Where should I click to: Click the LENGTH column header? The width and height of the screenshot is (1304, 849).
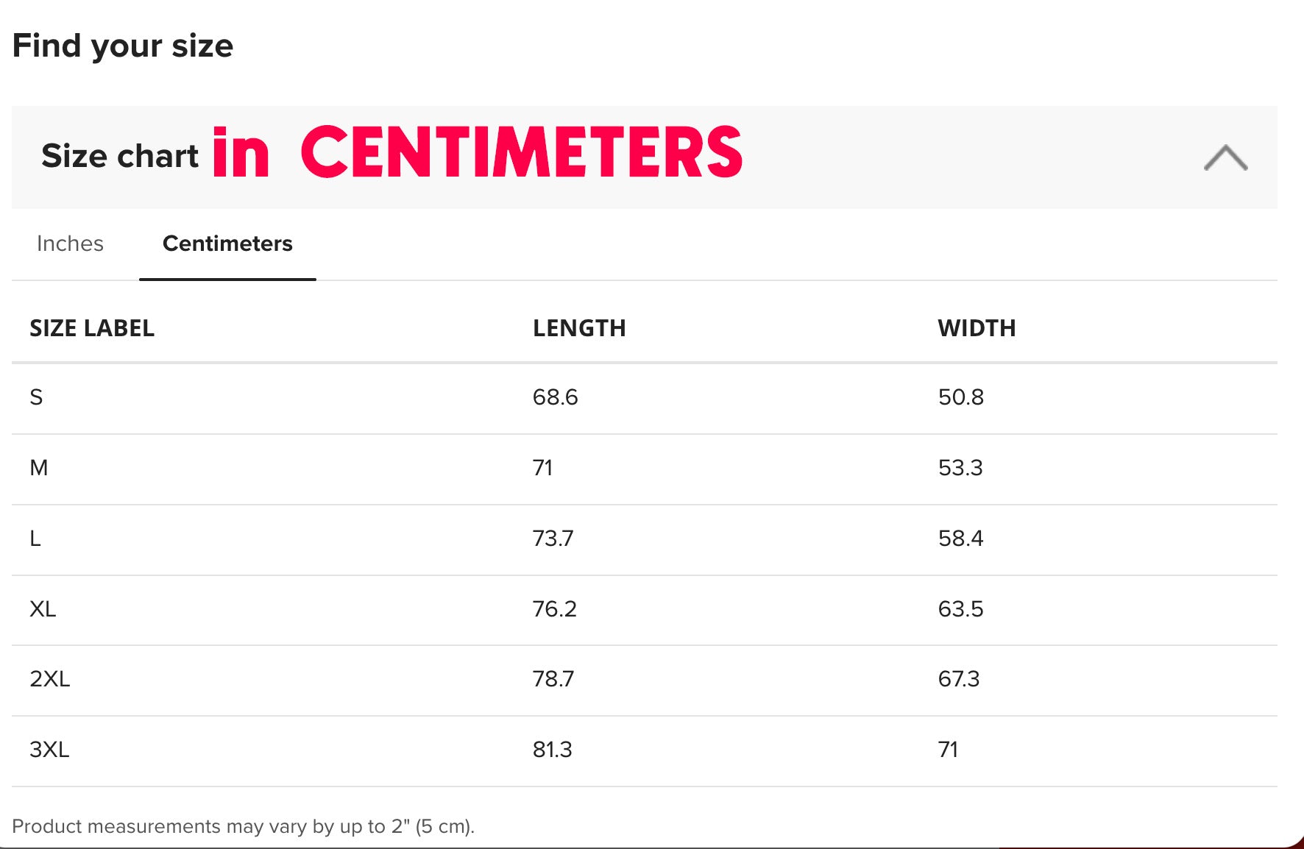579,328
